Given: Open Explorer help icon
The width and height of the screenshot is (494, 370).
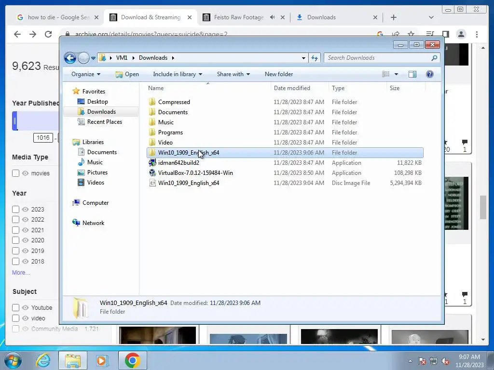Looking at the screenshot, I should tap(429, 74).
